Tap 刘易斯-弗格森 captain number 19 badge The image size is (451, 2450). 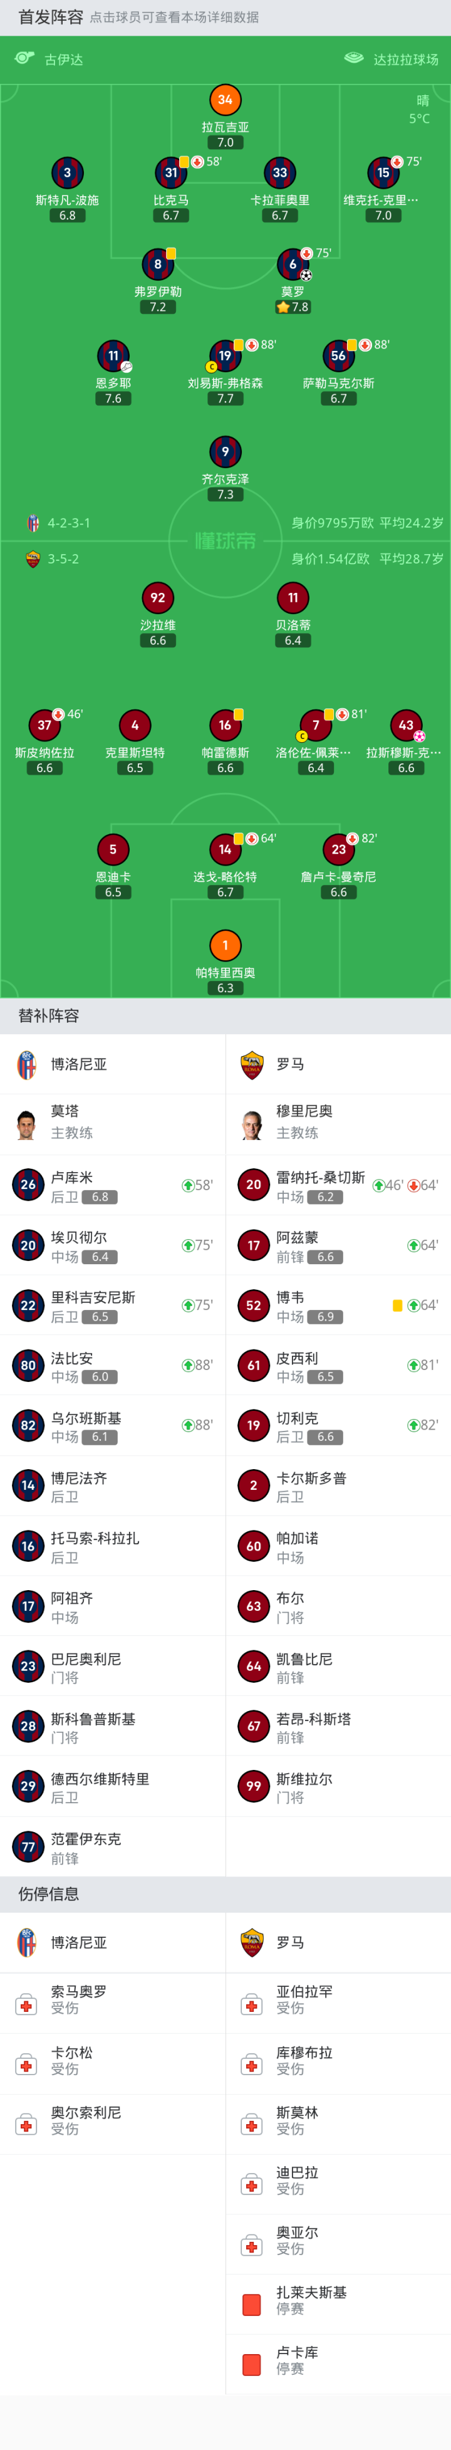tap(224, 356)
